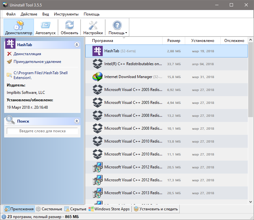Screen dimensions: 254x220
Task: Select Visual C++ 2005 4,94 МБ entry
Action: (x=166, y=103)
